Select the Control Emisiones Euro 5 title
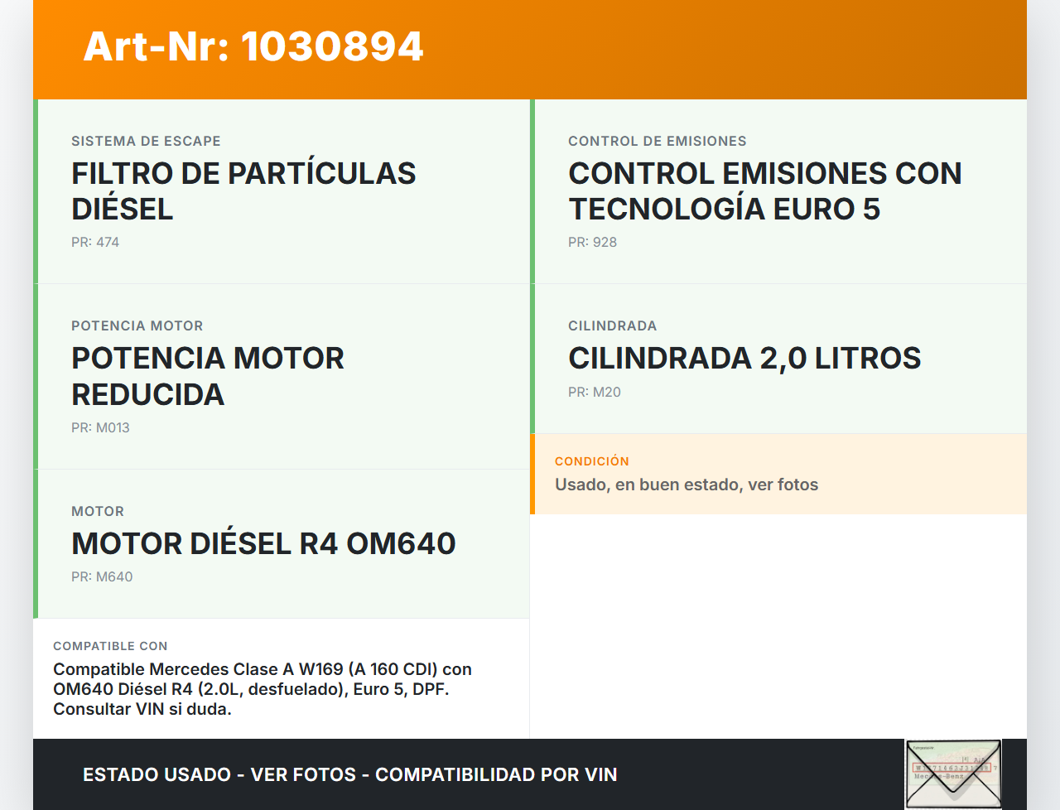This screenshot has width=1060, height=810. pyautogui.click(x=764, y=191)
